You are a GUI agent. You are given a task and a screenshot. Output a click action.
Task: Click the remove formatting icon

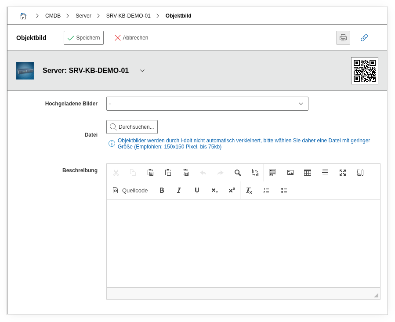[249, 190]
